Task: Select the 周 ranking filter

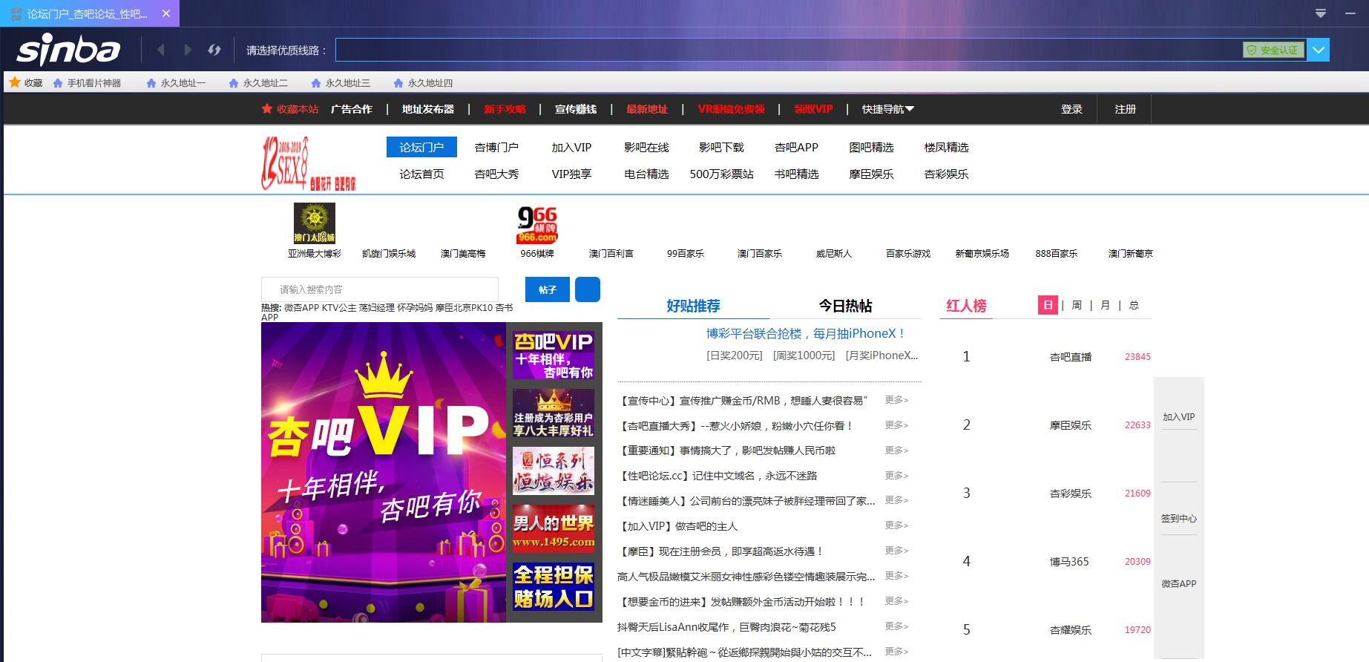Action: click(x=1077, y=305)
